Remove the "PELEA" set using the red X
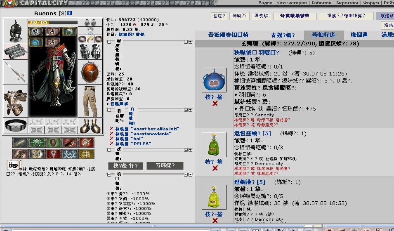 coord(111,144)
